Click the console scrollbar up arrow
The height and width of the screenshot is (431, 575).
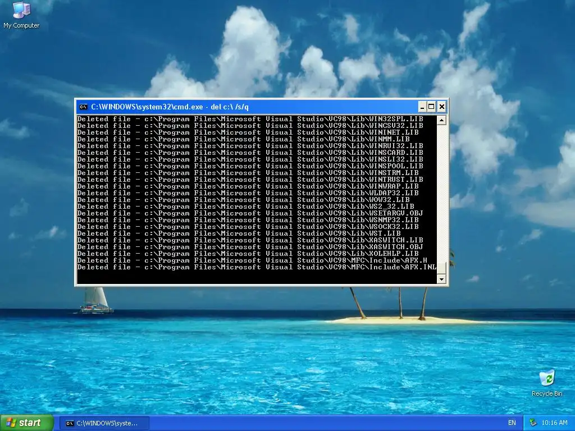tap(441, 120)
